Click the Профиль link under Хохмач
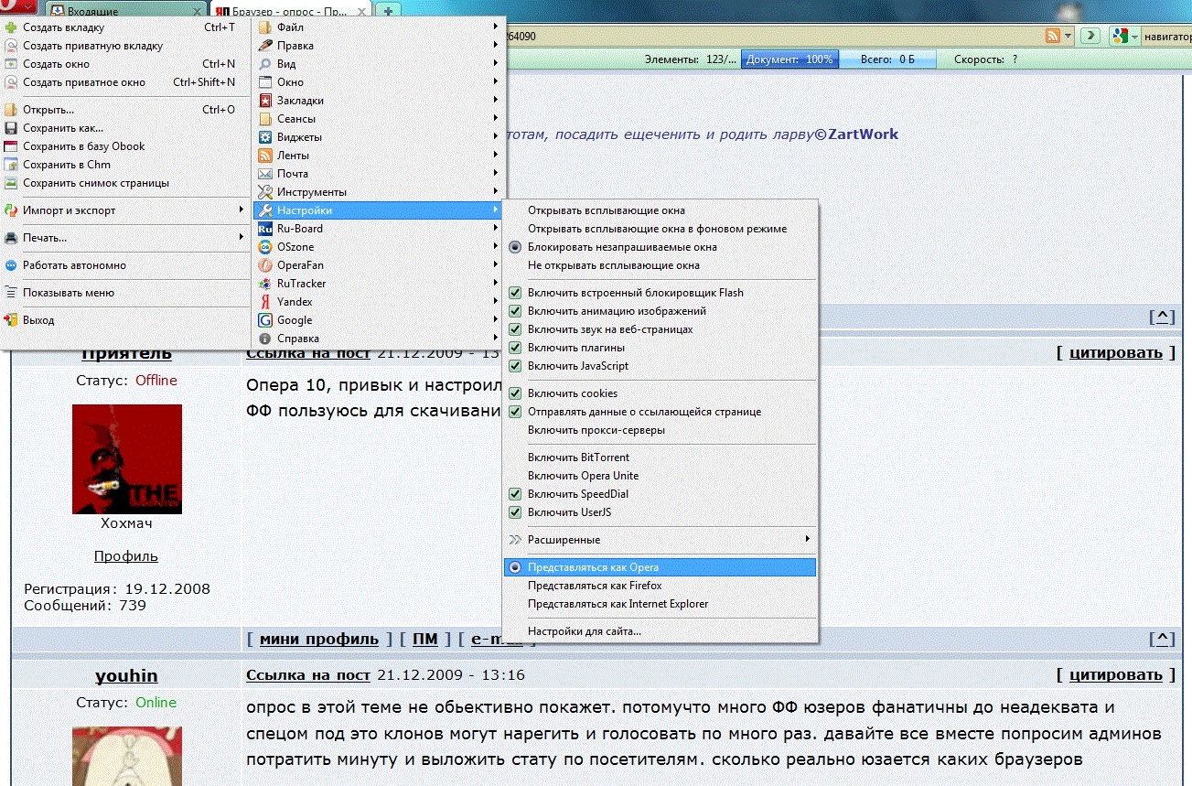The width and height of the screenshot is (1192, 786). (126, 556)
